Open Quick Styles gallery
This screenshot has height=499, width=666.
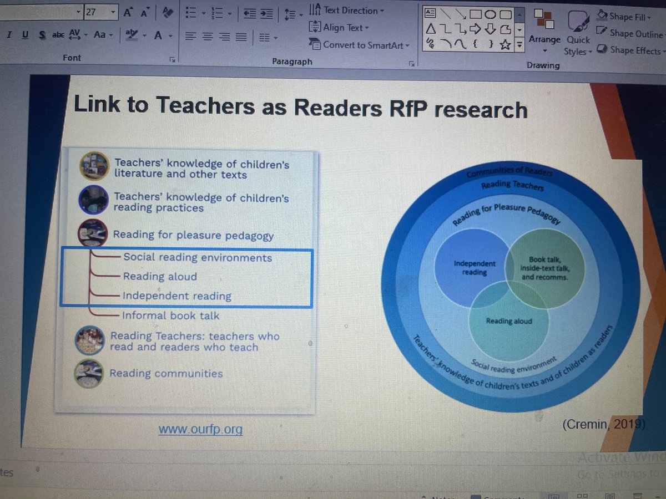coord(578,32)
